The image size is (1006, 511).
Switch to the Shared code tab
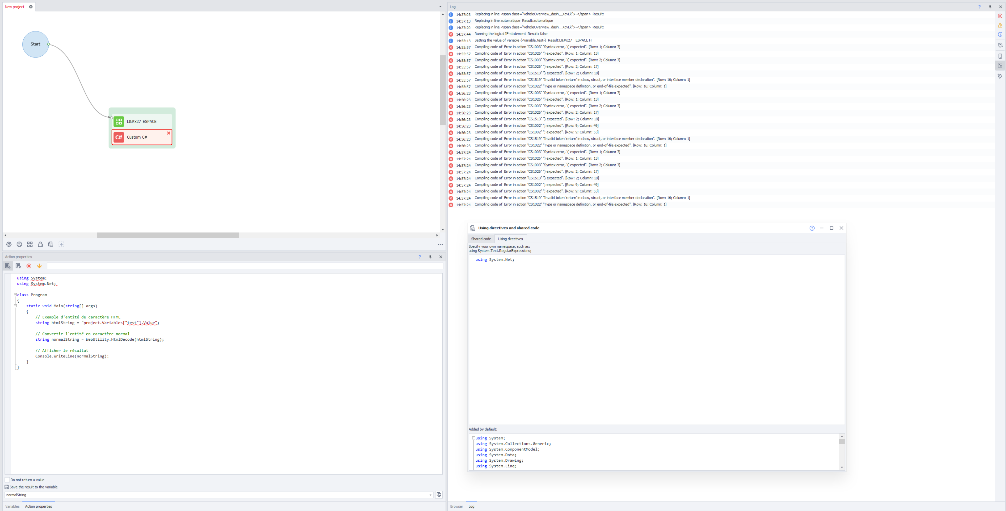[x=481, y=239]
